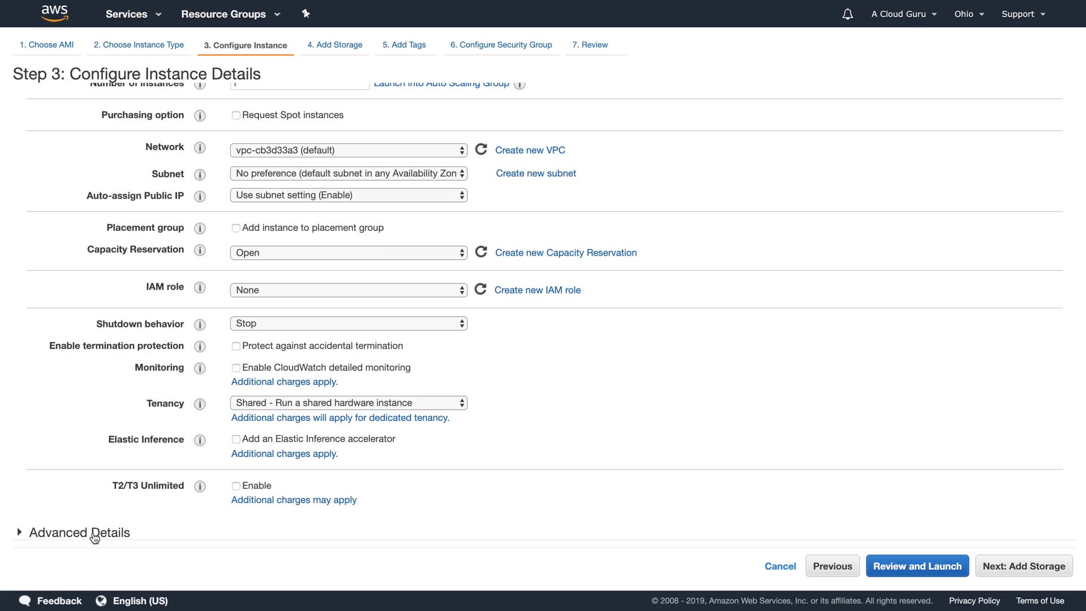Open the Shutdown behavior dropdown
This screenshot has height=611, width=1086.
point(348,324)
